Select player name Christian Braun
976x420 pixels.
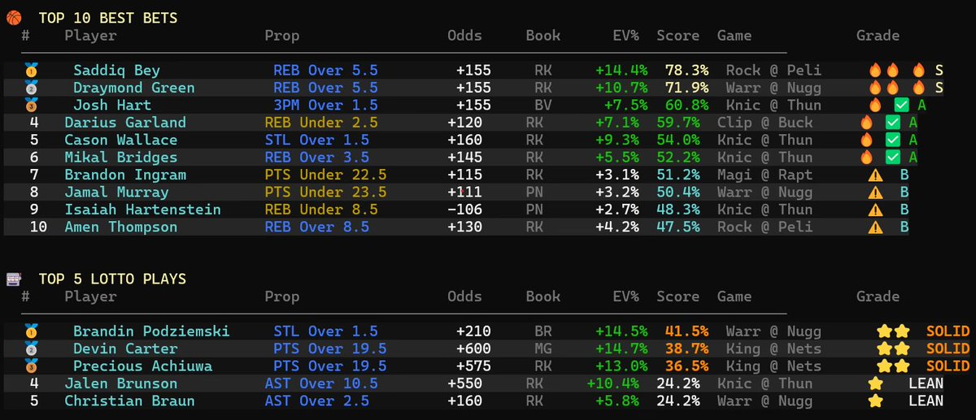(x=129, y=401)
